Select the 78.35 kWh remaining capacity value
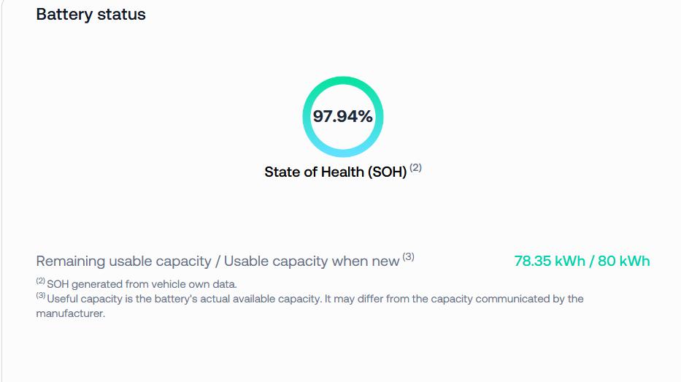 550,261
